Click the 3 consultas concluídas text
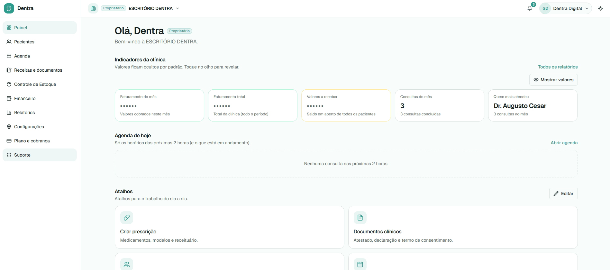This screenshot has width=610, height=270. click(x=420, y=114)
